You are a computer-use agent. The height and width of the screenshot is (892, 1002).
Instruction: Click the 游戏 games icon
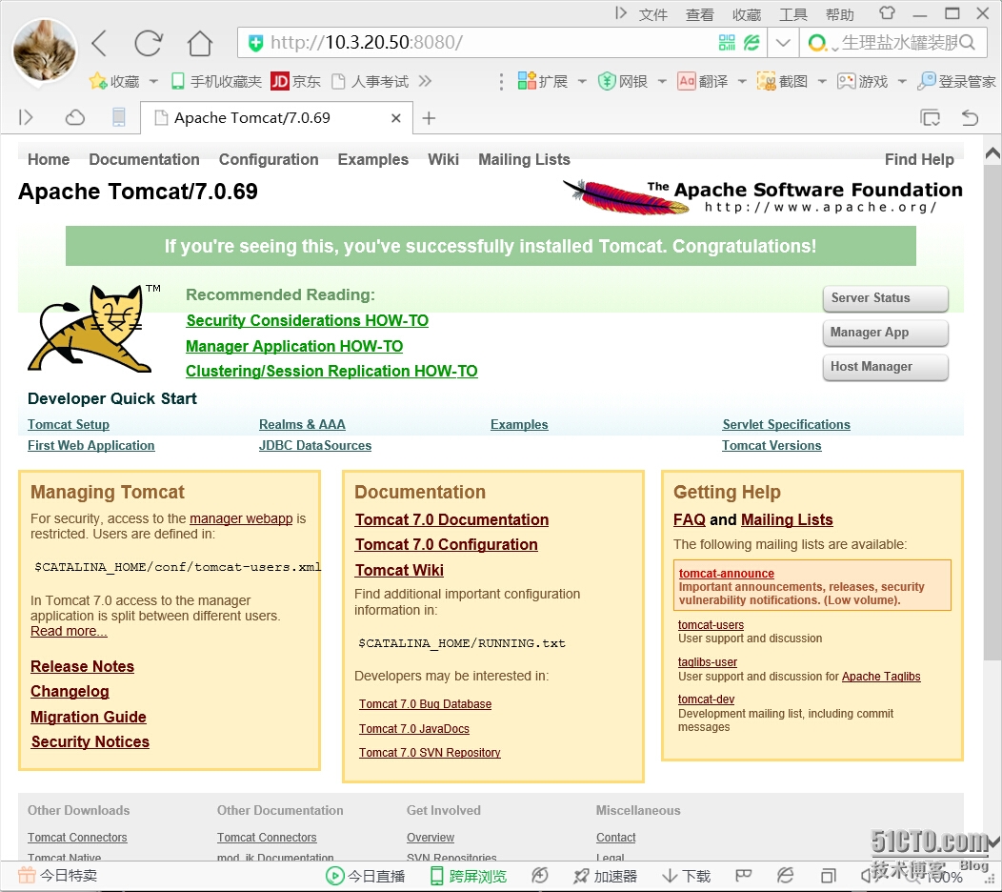coord(846,81)
